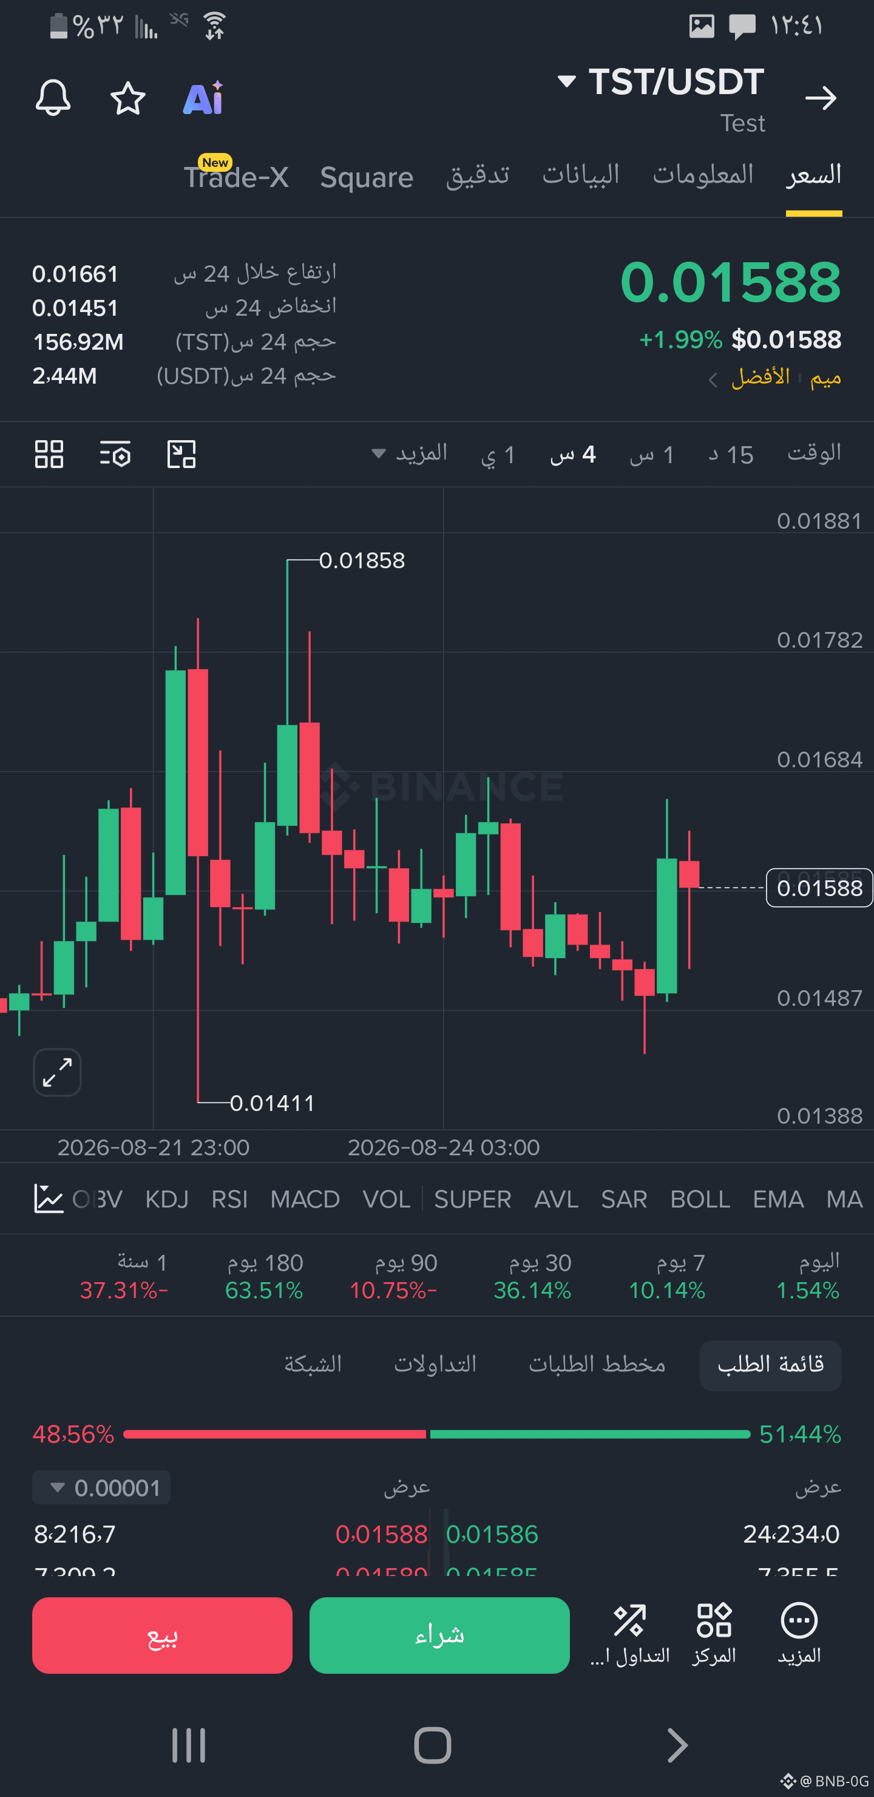
Task: Toggle the SUPER indicator
Action: (472, 1199)
